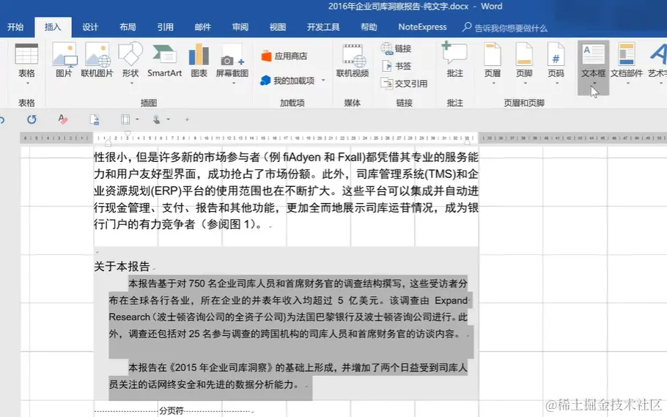Viewport: 667px width, 417px height.
Task: Click the word Expand in the selected paragraph
Action: 451,300
